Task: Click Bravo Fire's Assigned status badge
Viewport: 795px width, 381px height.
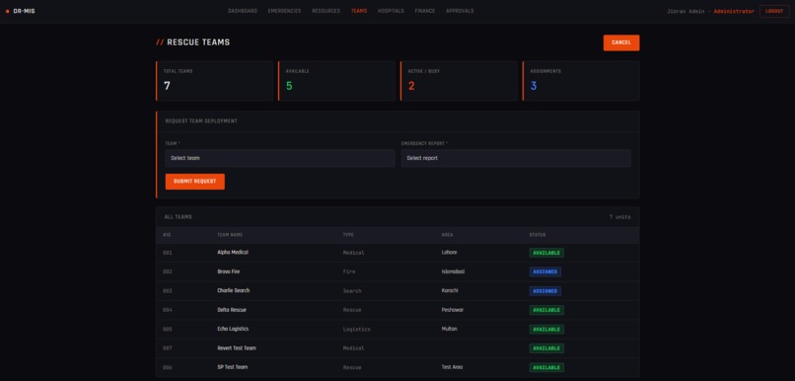Action: tap(545, 271)
